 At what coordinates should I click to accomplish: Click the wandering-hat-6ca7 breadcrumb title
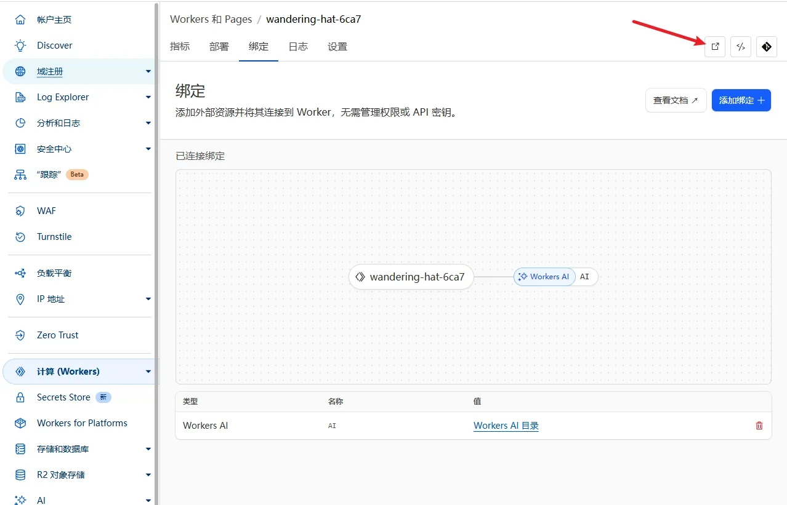click(313, 19)
